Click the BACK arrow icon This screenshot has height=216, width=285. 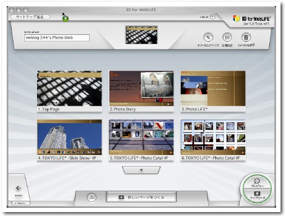tap(19, 188)
